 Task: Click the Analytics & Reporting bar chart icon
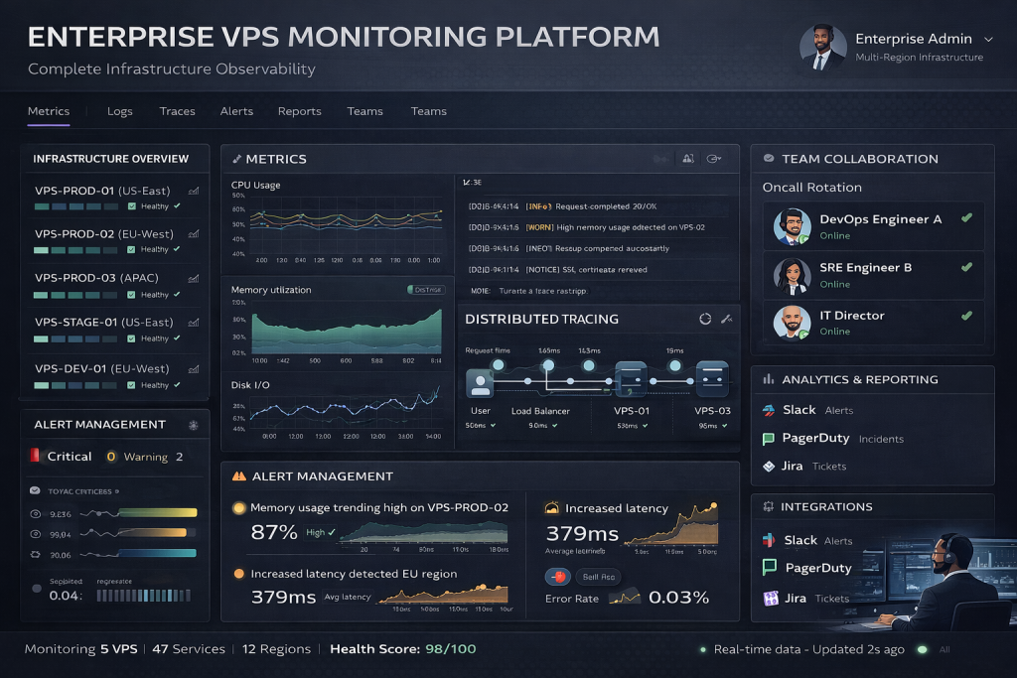coord(769,379)
